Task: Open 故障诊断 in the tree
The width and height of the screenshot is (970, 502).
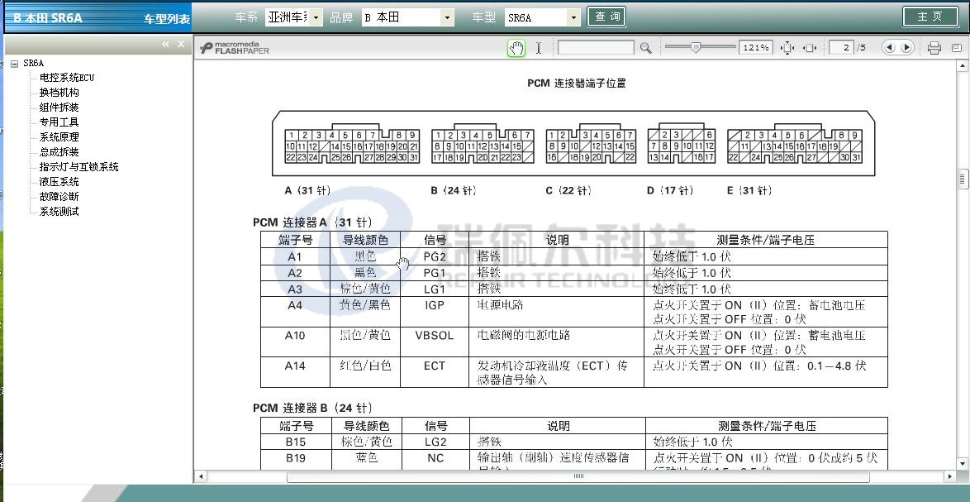Action: (59, 197)
